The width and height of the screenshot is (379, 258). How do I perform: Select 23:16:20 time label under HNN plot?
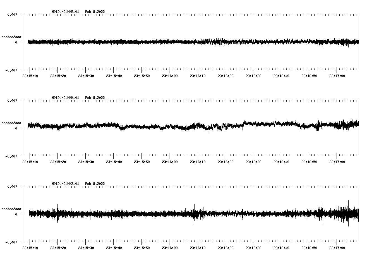pyautogui.click(x=226, y=162)
